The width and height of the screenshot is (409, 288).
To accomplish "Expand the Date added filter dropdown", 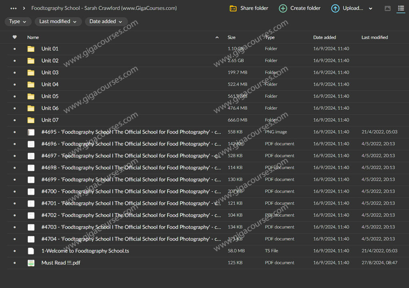I will coord(106,22).
